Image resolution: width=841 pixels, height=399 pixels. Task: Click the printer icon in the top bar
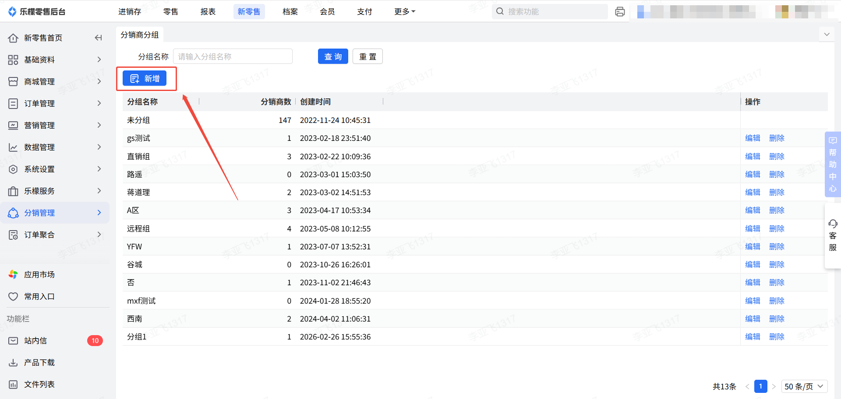[620, 12]
